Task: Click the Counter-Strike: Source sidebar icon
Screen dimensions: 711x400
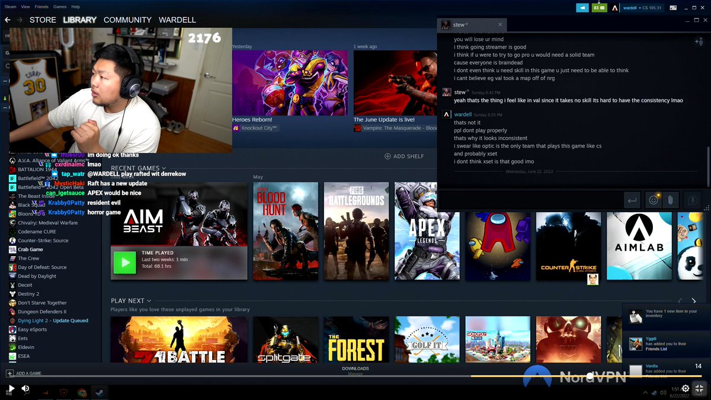Action: [x=12, y=241]
